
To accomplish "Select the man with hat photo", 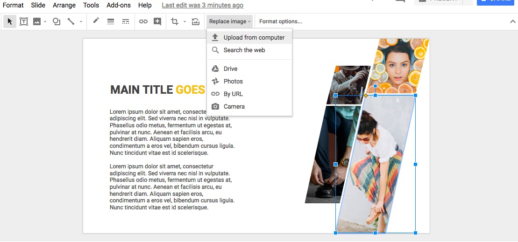I will 348,85.
